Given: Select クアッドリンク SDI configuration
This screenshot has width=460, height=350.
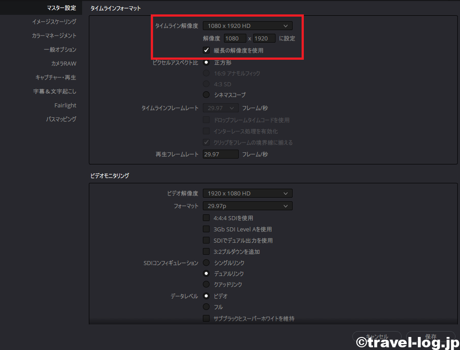Looking at the screenshot, I should click(206, 284).
